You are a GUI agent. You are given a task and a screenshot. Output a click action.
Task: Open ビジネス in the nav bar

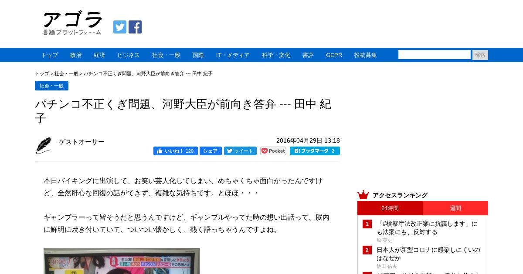coord(129,55)
